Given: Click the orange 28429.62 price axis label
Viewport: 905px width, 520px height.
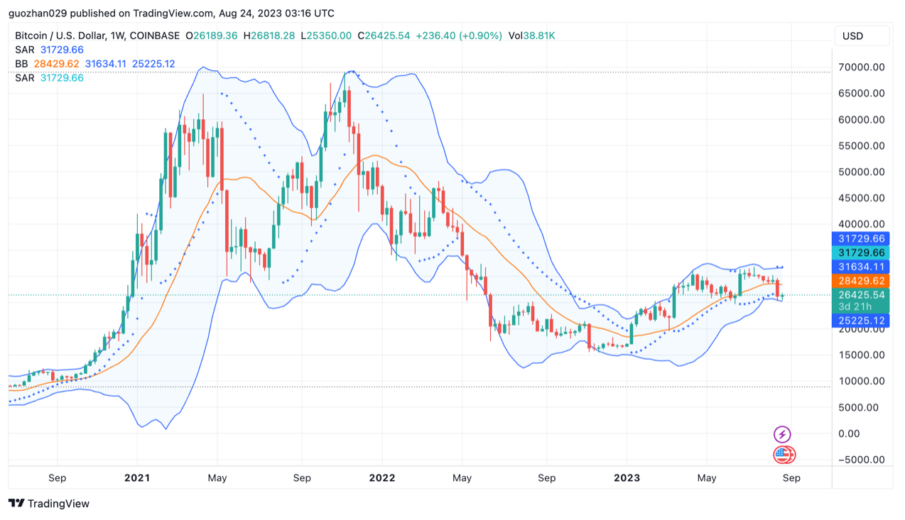Looking at the screenshot, I should pyautogui.click(x=861, y=281).
